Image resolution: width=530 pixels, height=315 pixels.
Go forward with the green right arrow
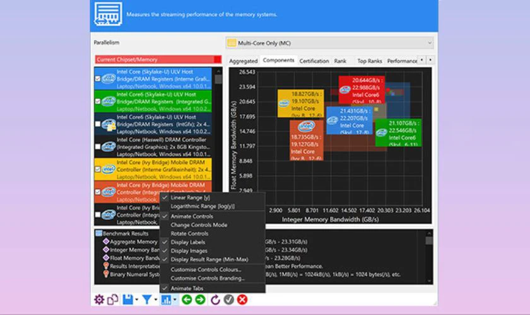(x=200, y=299)
